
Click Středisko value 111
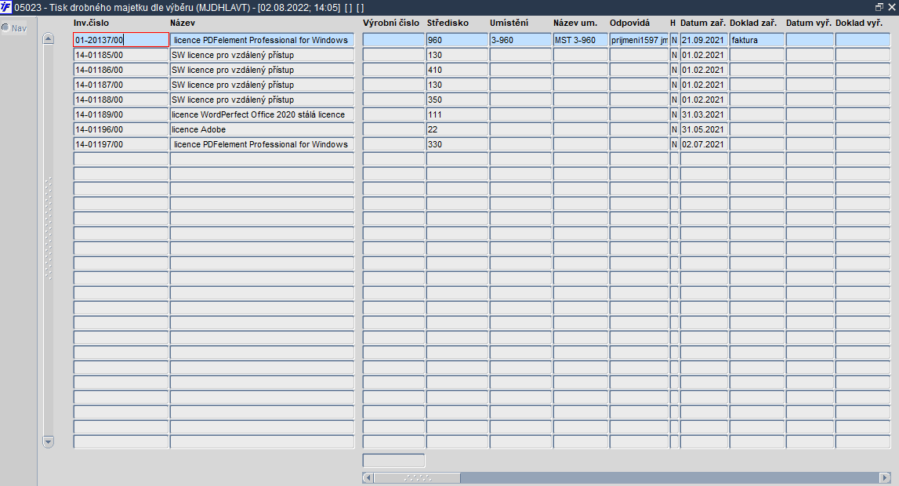tap(457, 114)
